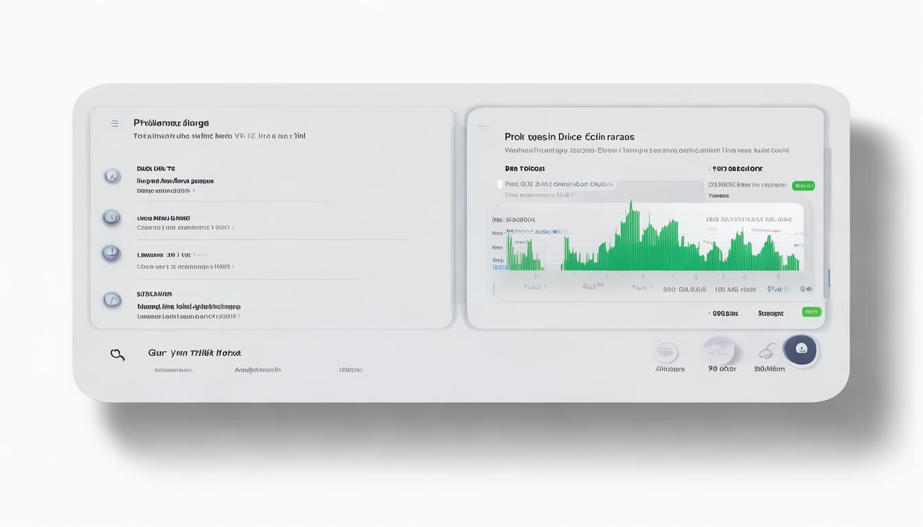Click the search magnifier icon at bottom left

(117, 355)
